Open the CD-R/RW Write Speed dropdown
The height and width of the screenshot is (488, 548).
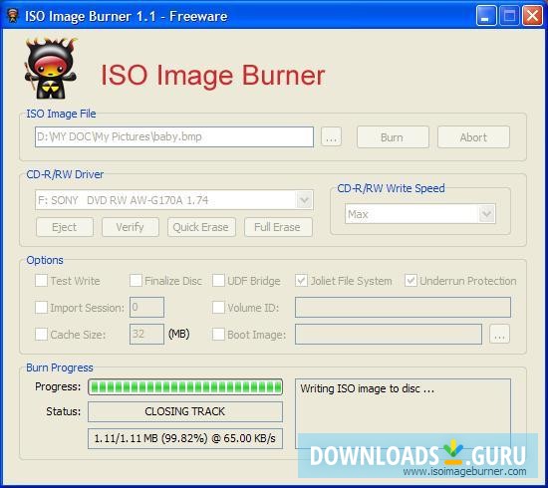(x=486, y=214)
